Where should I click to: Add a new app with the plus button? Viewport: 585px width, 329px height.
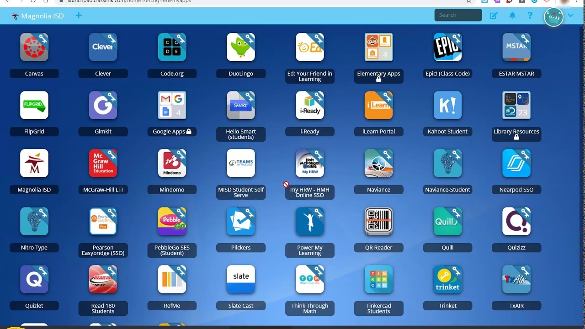click(78, 16)
